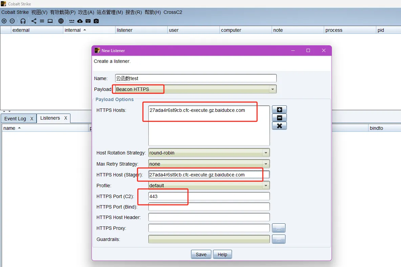401x267 pixels.
Task: Open the Payload dropdown Beacon HTTPS
Action: tap(196, 89)
